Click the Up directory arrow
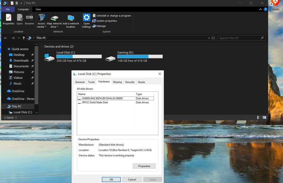The image size is (283, 183). point(24,38)
